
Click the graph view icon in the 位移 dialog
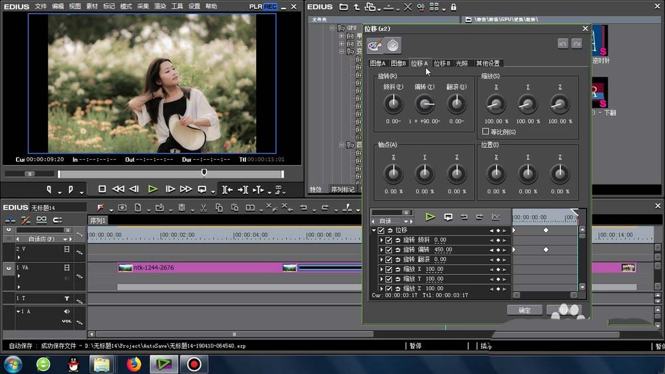tap(495, 217)
